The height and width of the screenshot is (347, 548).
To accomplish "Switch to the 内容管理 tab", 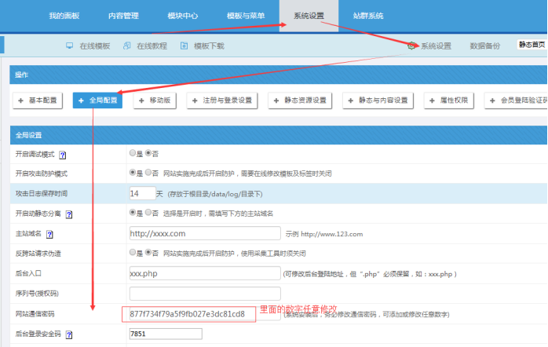I will click(x=124, y=16).
